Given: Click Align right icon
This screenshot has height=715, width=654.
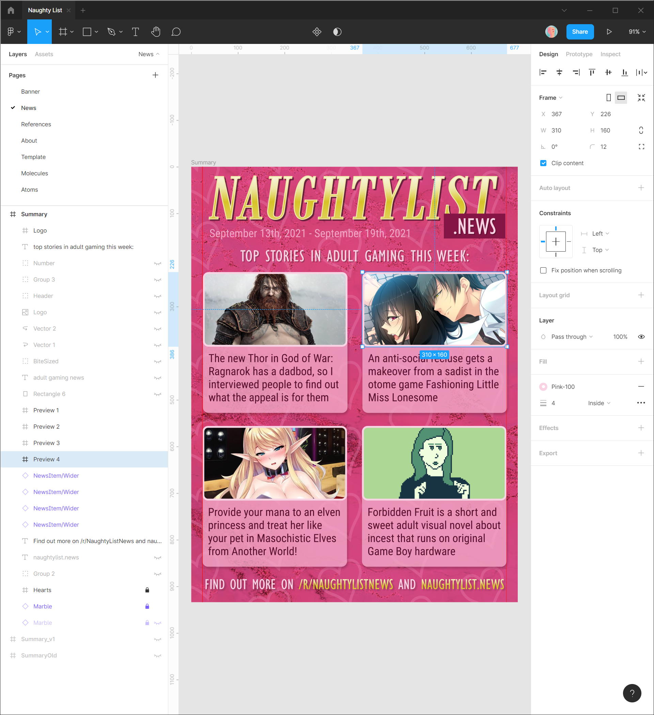Looking at the screenshot, I should [576, 72].
